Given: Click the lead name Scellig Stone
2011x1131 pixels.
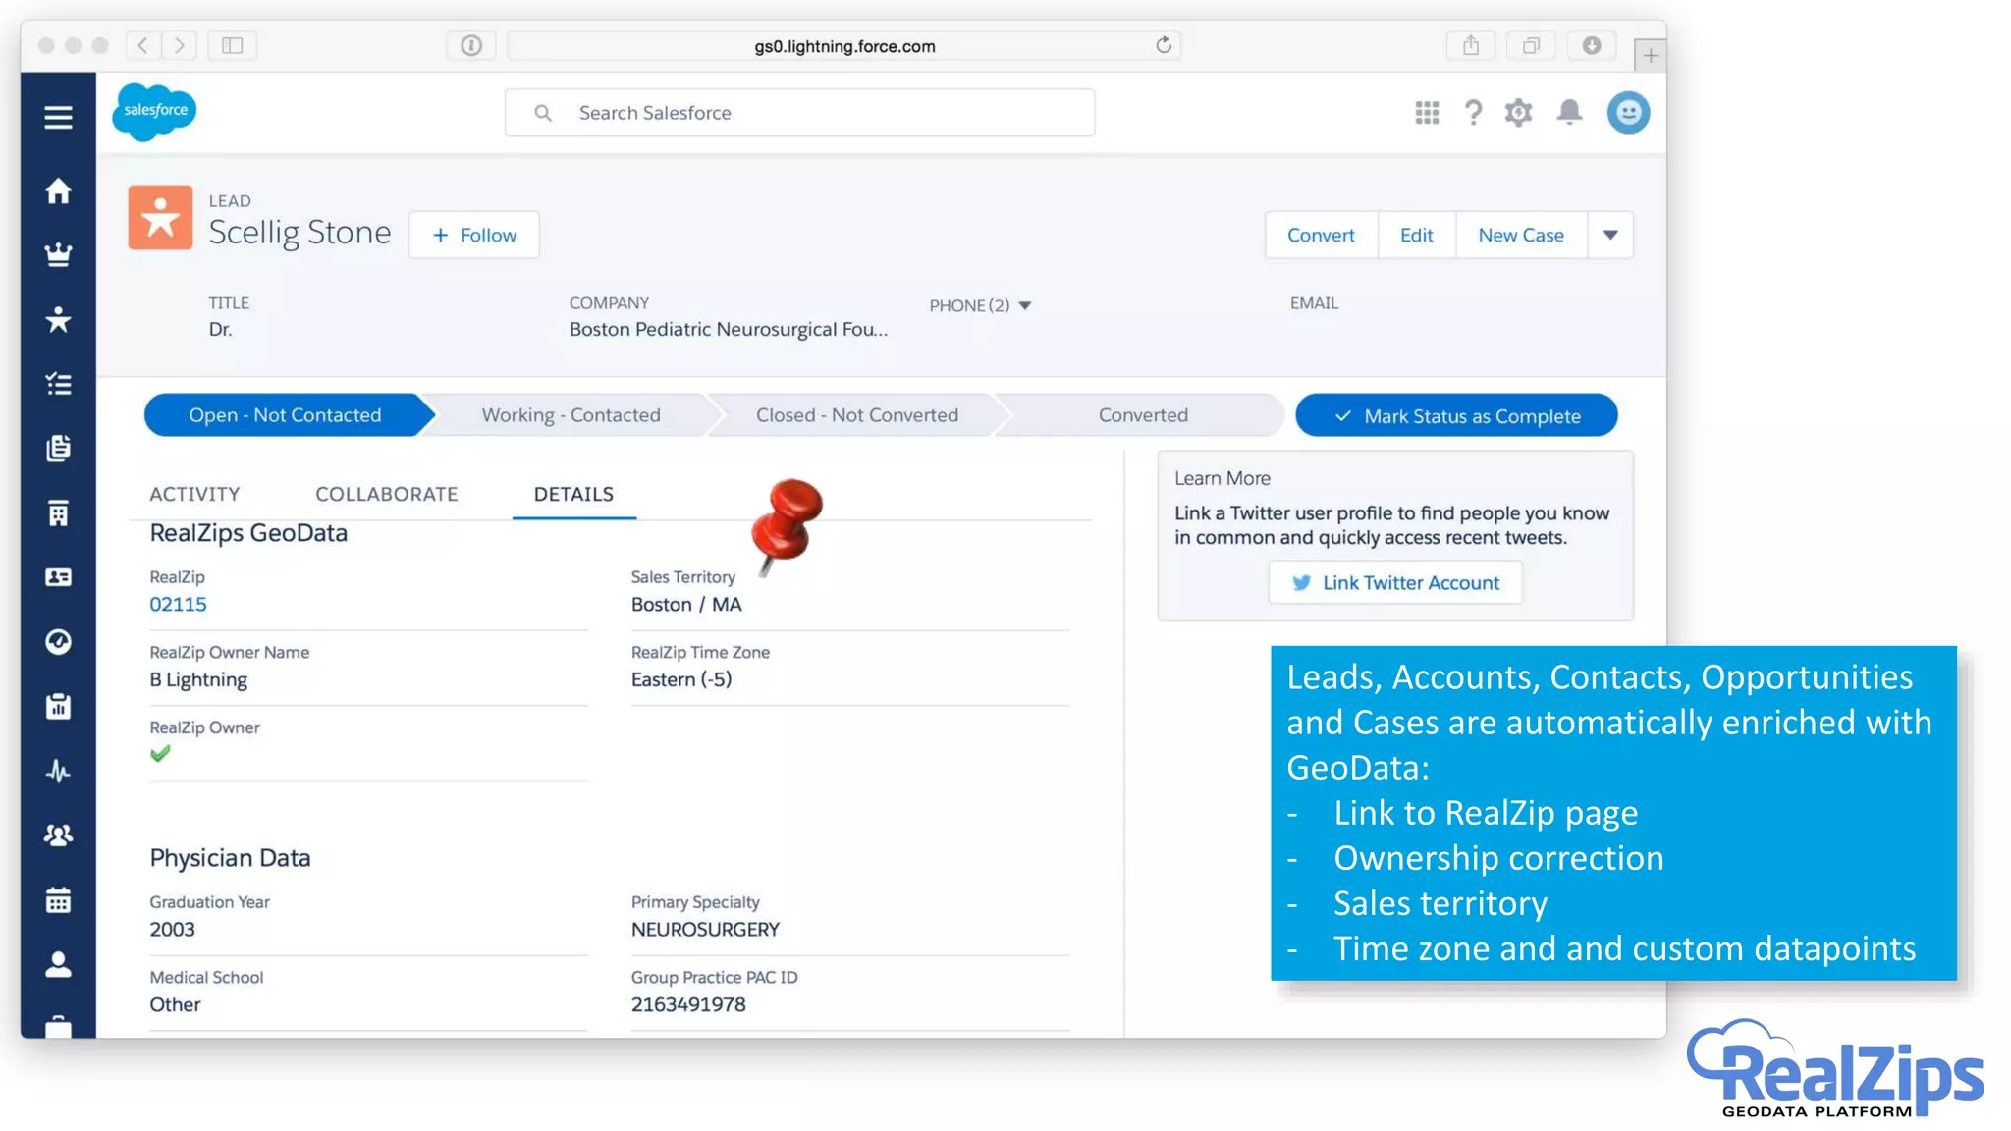Looking at the screenshot, I should pyautogui.click(x=299, y=233).
